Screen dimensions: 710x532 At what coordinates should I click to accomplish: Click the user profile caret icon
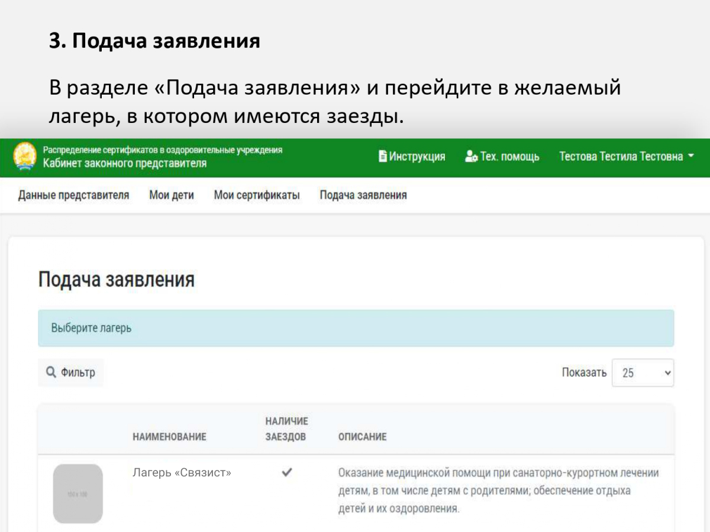coord(690,157)
